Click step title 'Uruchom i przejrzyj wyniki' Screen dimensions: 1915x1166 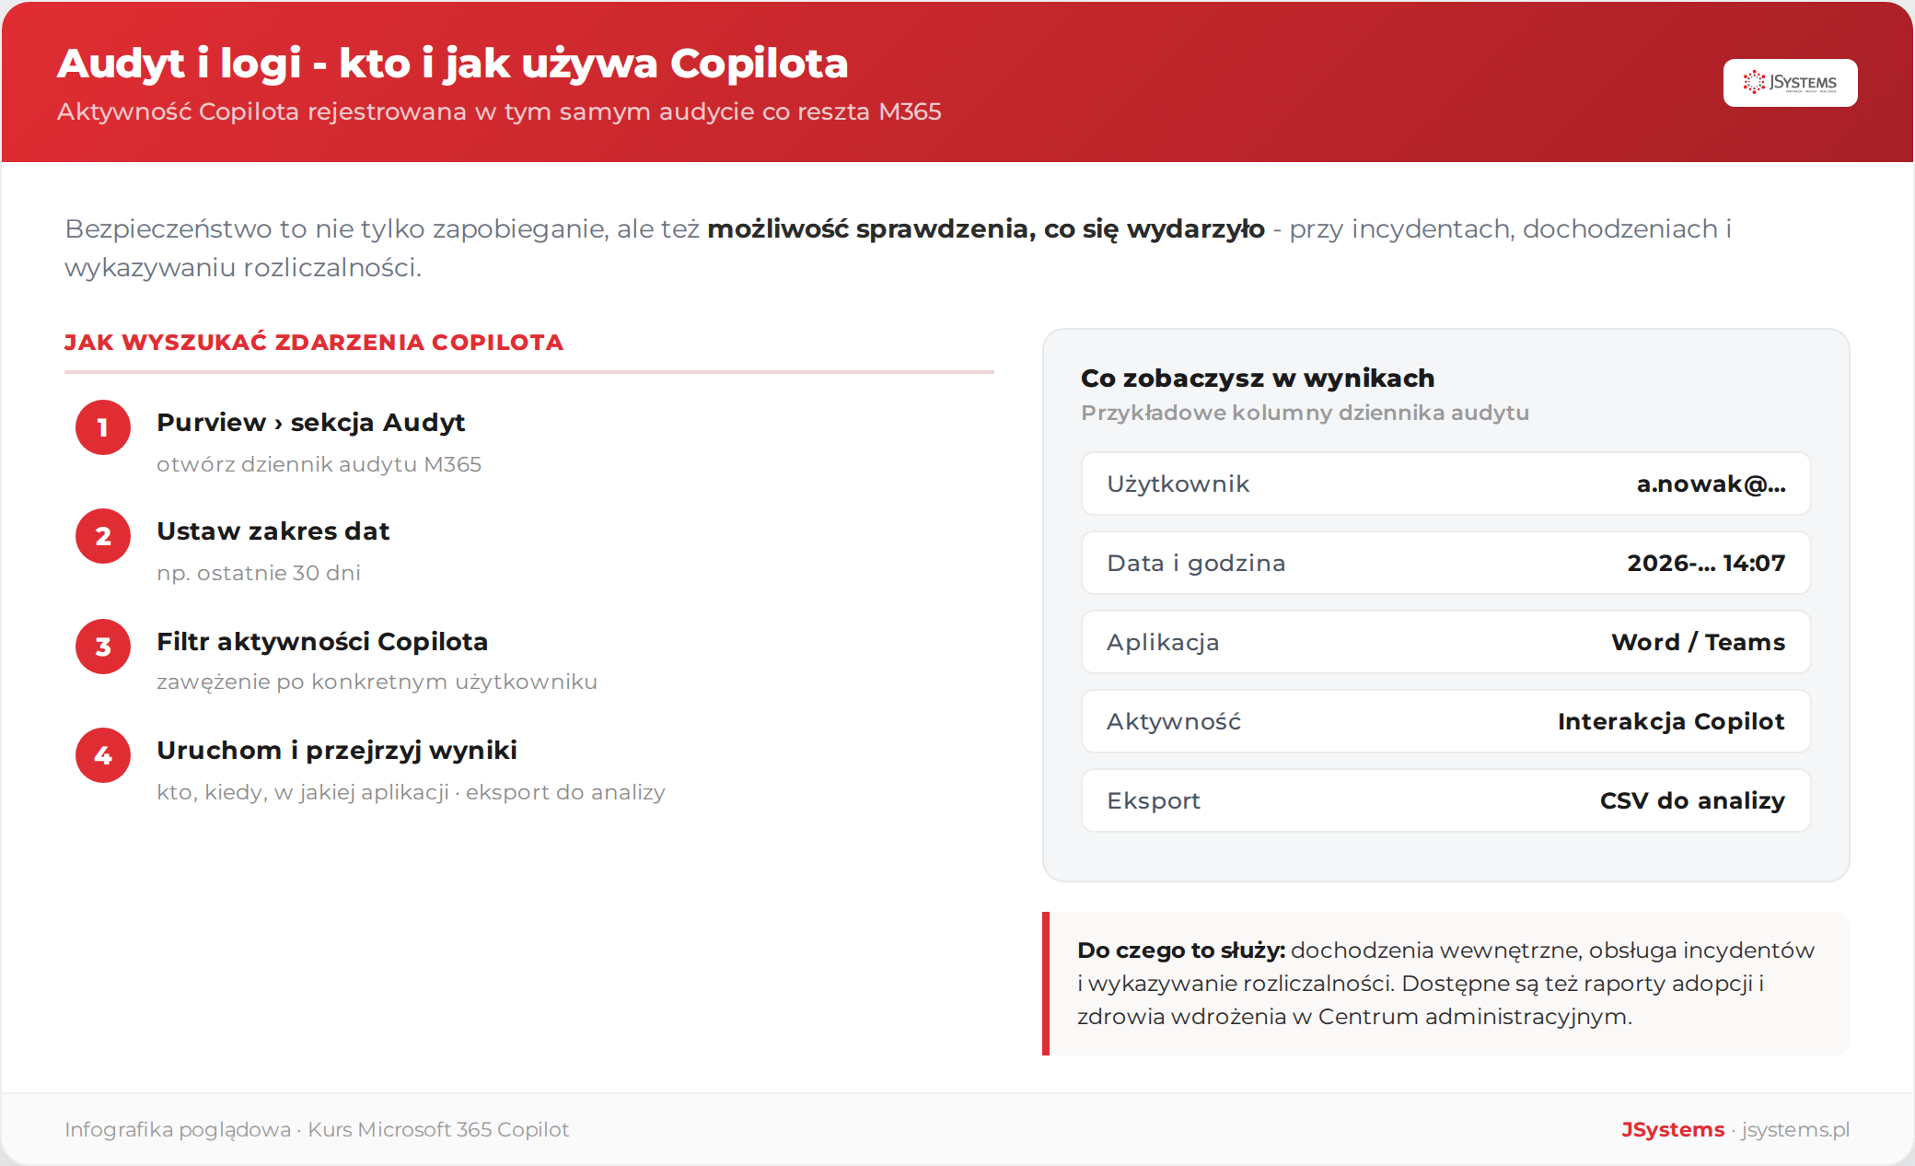pyautogui.click(x=337, y=751)
